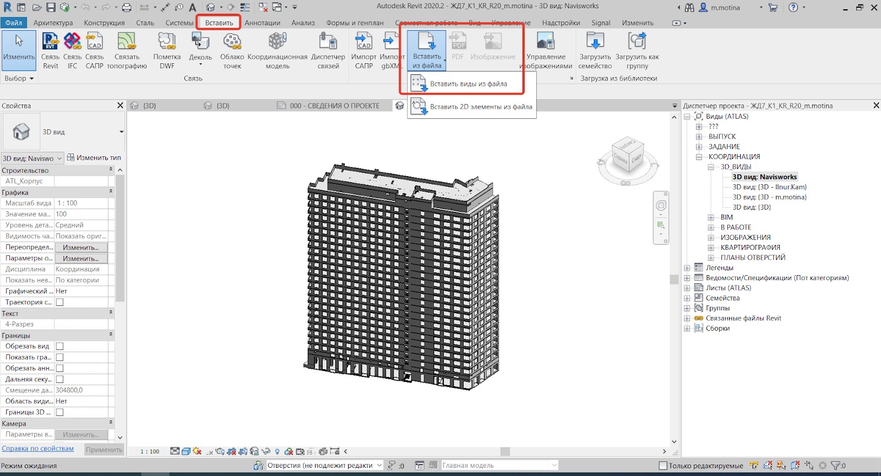Click the Изменить тип button
This screenshot has width=881, height=476.
[x=94, y=157]
